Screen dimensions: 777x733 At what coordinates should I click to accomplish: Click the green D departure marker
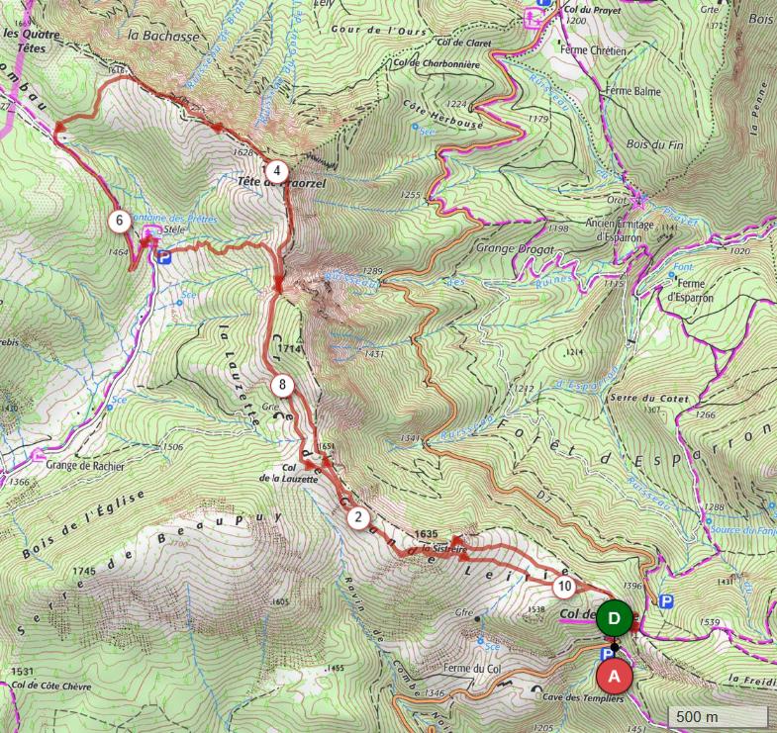coord(614,618)
